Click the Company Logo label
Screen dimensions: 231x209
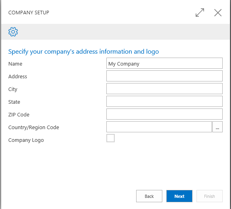coord(26,140)
